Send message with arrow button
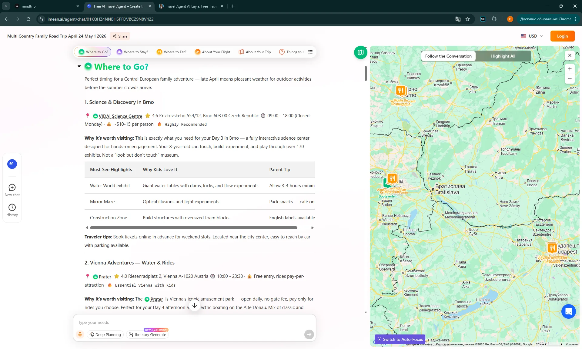 click(309, 334)
